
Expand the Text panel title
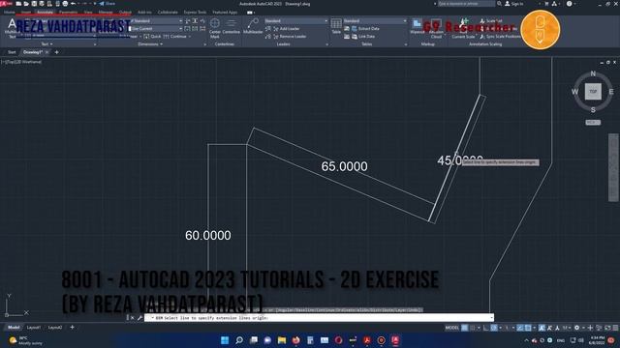(x=46, y=44)
